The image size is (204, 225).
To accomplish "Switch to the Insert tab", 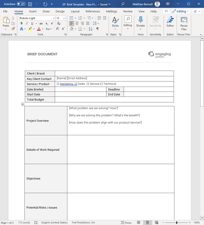I will [33, 11].
